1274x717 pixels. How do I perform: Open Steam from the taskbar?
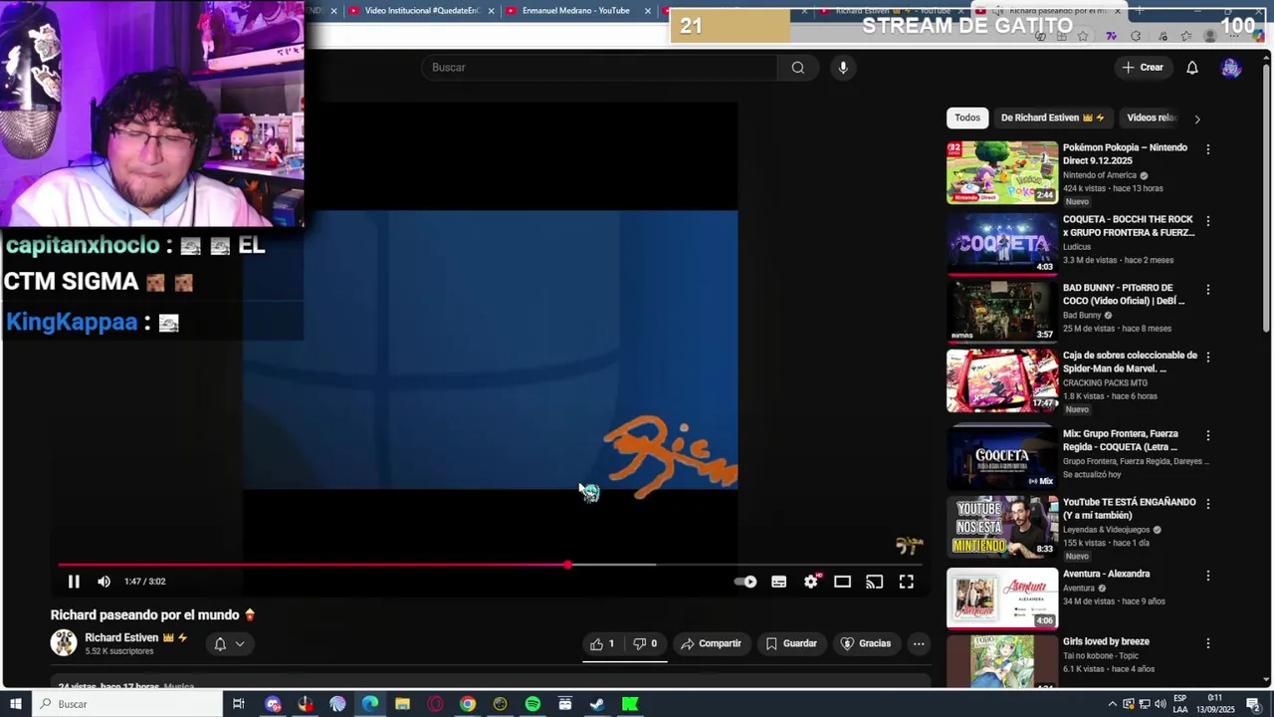597,704
